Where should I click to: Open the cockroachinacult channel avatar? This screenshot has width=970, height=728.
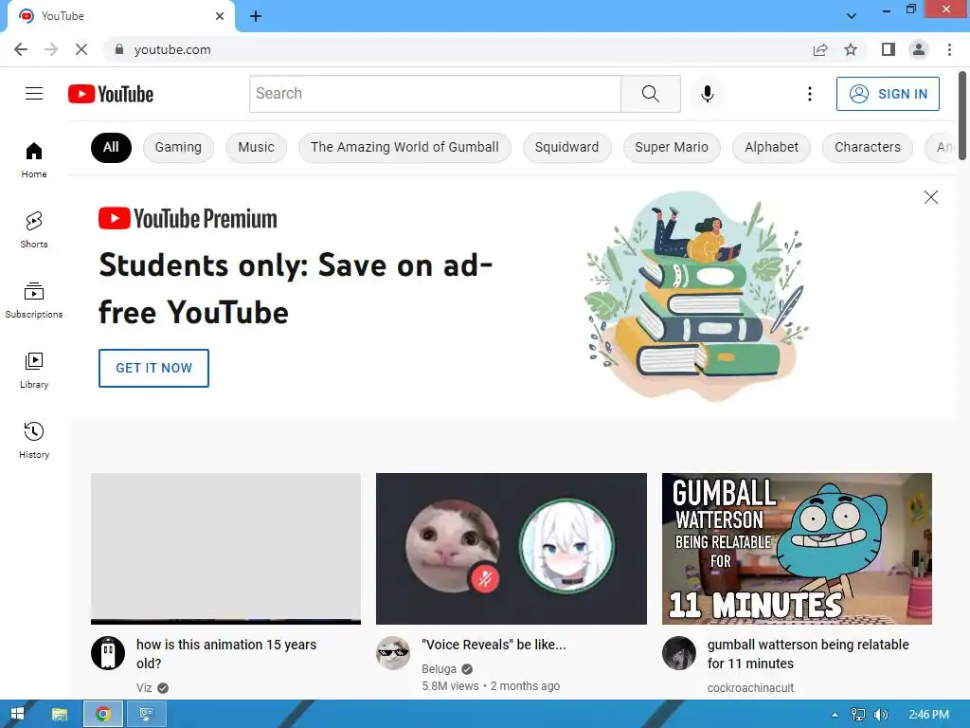click(679, 653)
